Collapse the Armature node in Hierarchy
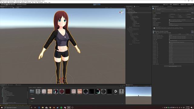Screen dimensions: 194x109 click(x=129, y=14)
